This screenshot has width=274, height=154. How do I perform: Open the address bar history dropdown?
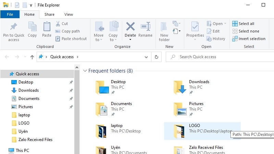click(148, 57)
